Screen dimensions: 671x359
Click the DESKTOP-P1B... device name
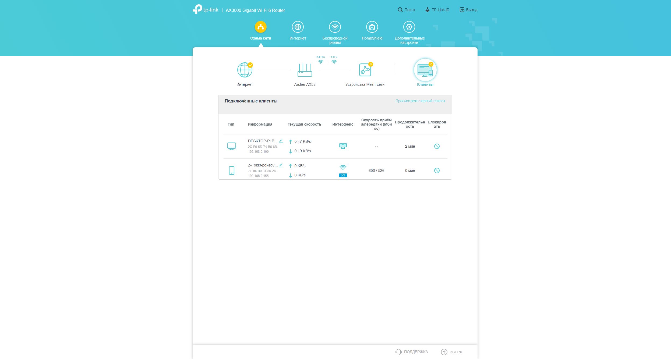263,141
